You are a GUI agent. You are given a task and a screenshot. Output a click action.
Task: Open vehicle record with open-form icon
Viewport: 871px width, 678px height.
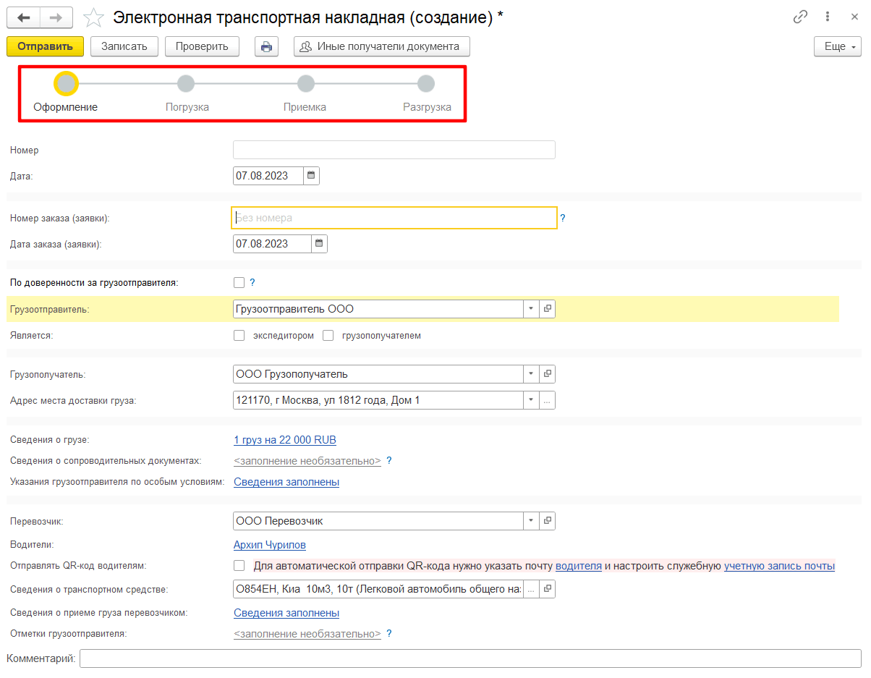[547, 590]
